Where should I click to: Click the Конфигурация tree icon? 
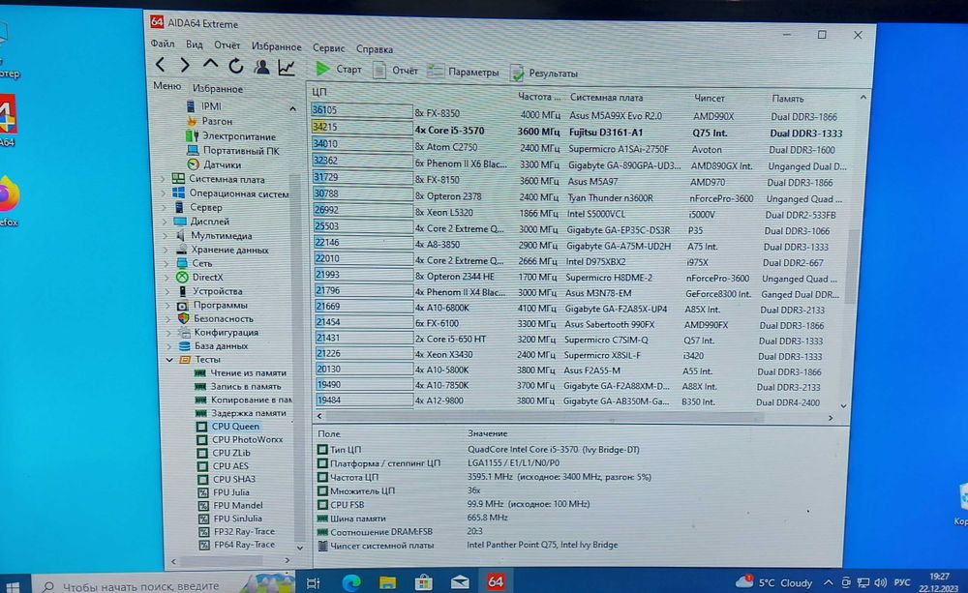click(x=184, y=333)
